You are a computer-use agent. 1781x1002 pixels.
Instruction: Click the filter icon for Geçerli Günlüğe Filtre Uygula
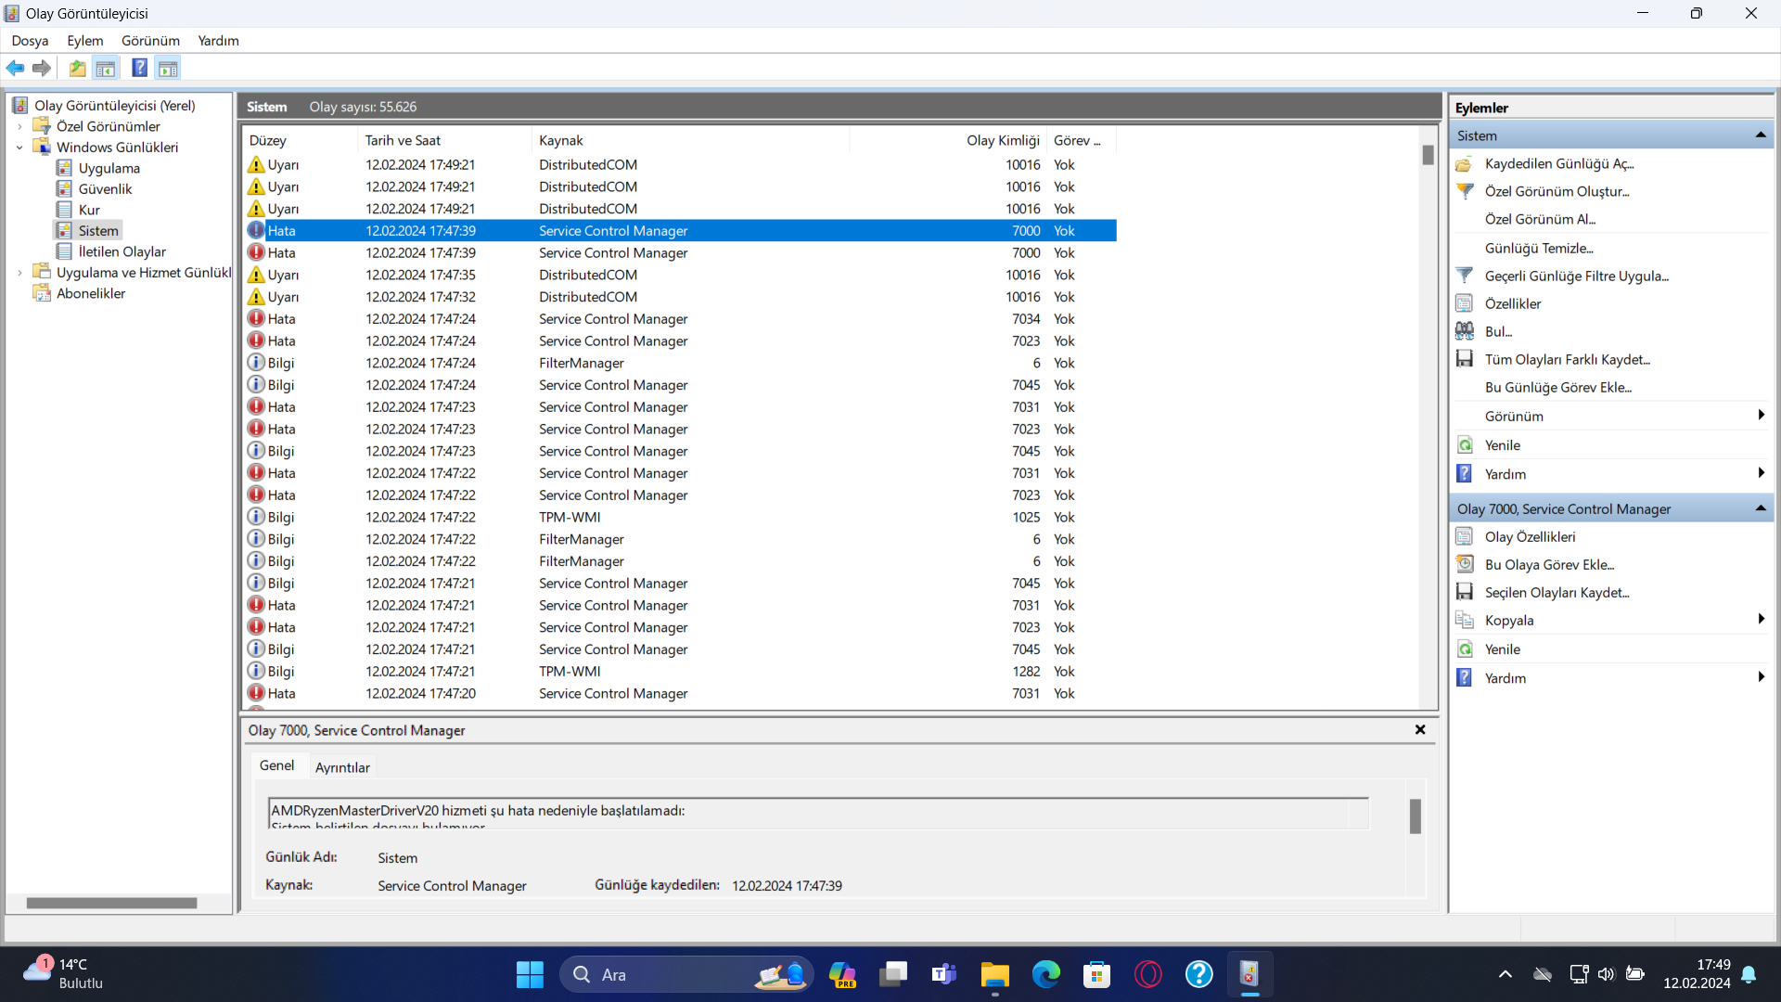point(1465,276)
